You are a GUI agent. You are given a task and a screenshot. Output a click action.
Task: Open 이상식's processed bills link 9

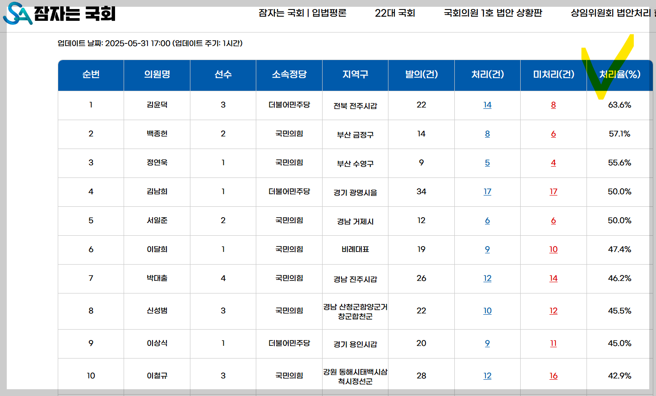tap(487, 343)
